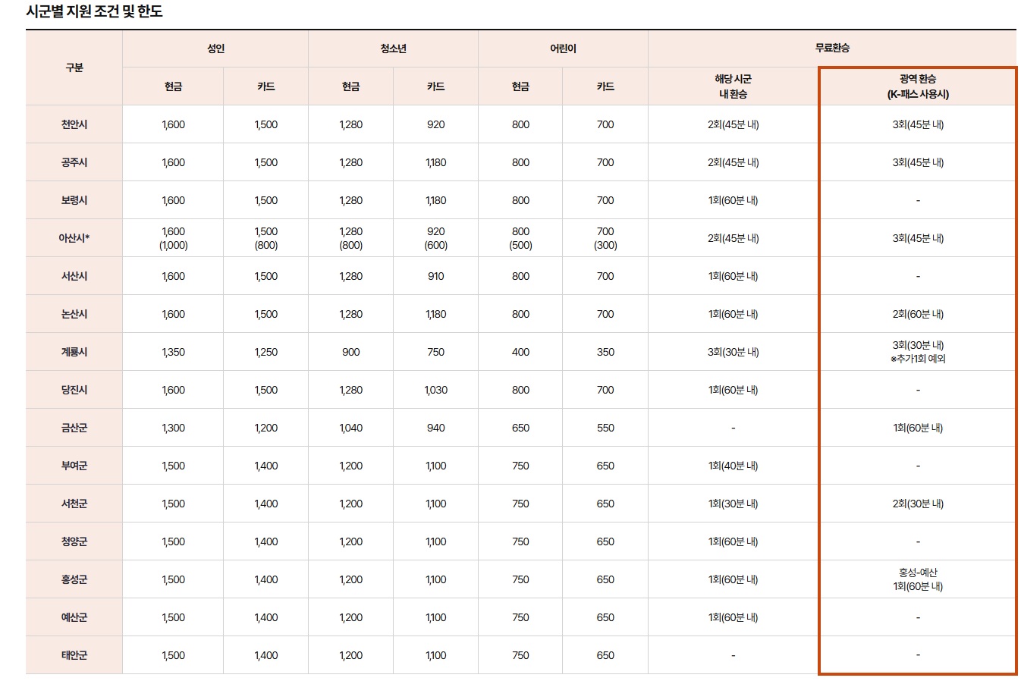Click the 예산군 row label
Screen dimensions: 1021x681
(x=74, y=617)
